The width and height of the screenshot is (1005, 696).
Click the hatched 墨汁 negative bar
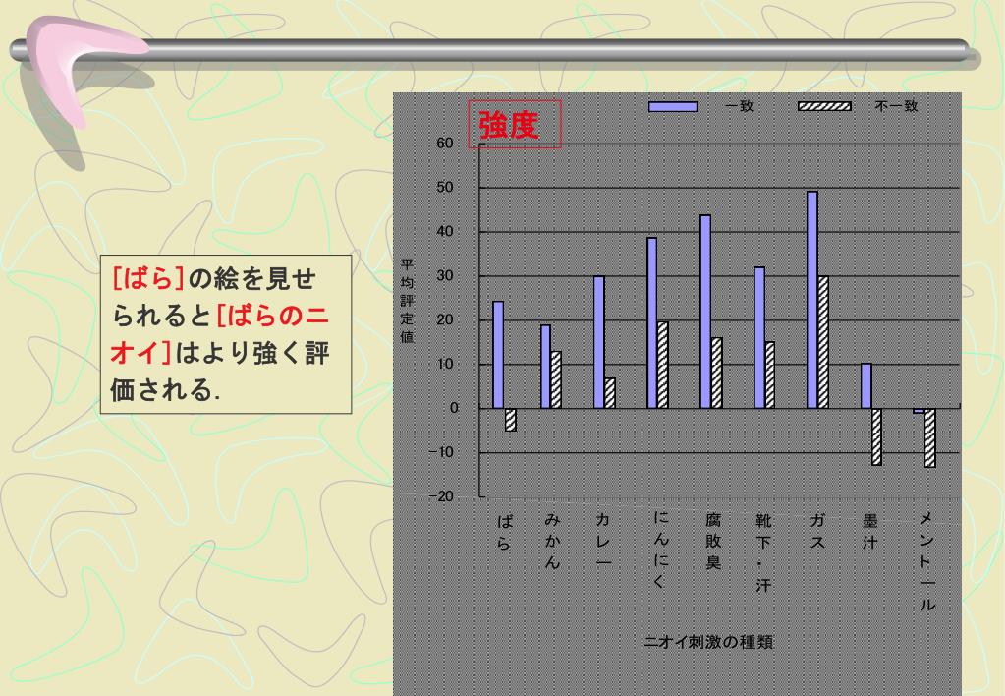coord(876,436)
